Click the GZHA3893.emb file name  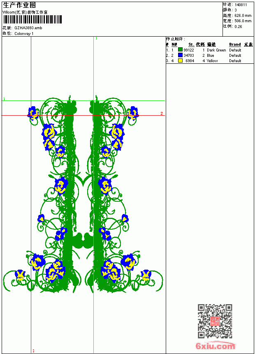point(28,28)
